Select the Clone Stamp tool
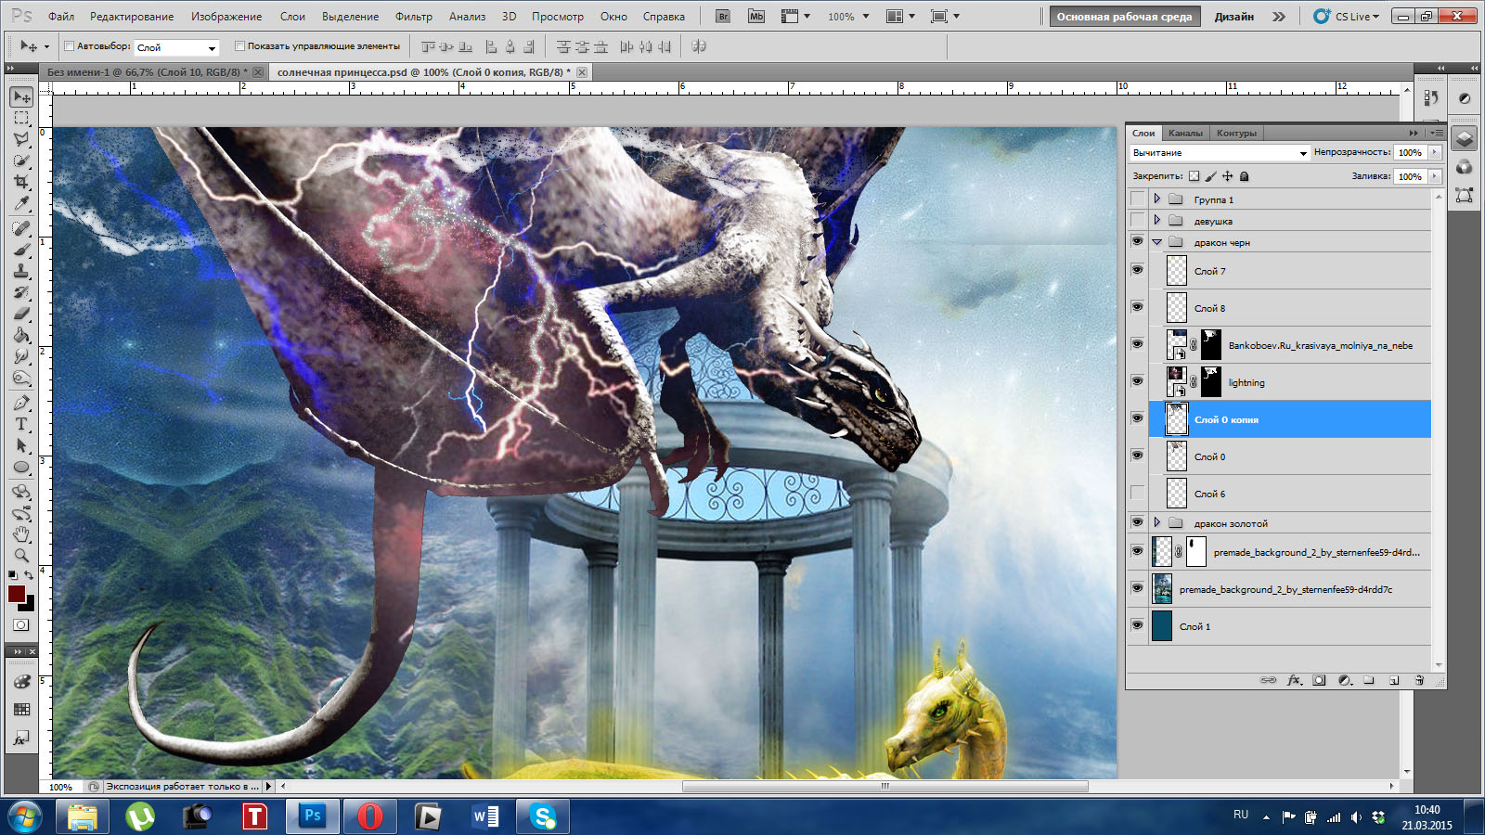The image size is (1485, 835). [21, 271]
